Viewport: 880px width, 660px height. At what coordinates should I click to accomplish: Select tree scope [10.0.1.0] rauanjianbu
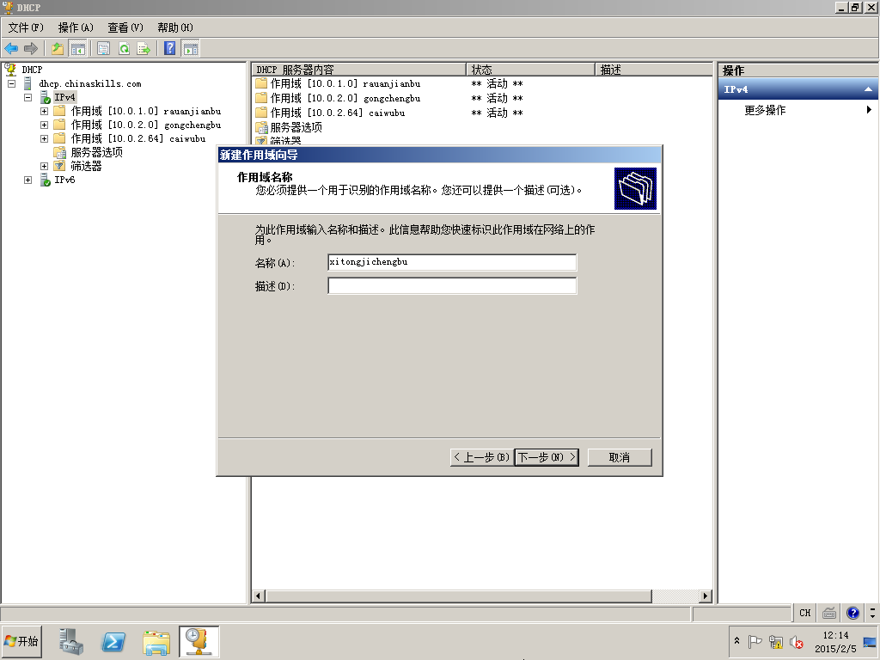146,111
